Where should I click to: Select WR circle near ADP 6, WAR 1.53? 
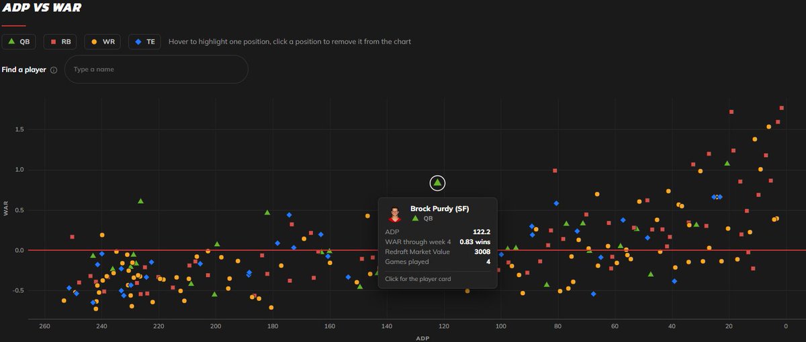tap(769, 127)
